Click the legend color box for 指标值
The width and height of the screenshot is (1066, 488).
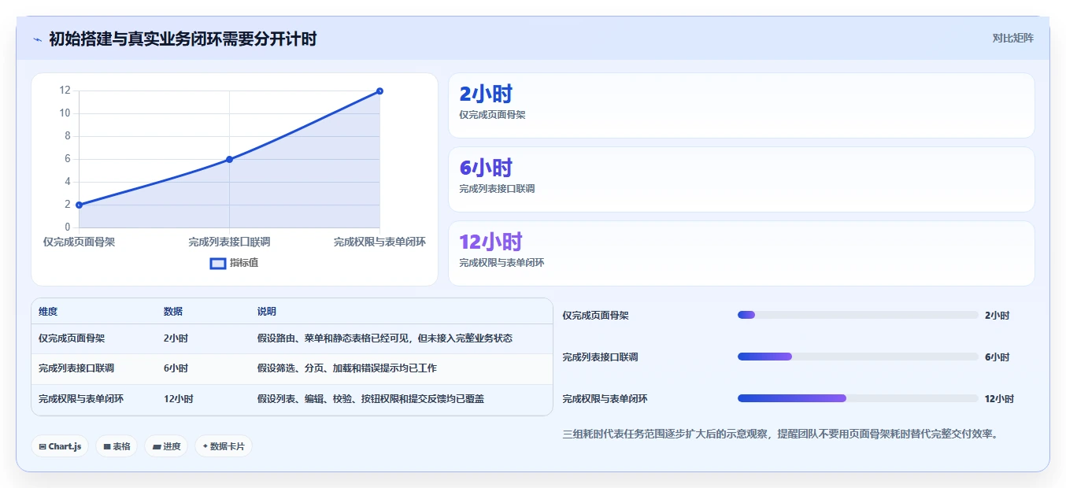tap(218, 263)
